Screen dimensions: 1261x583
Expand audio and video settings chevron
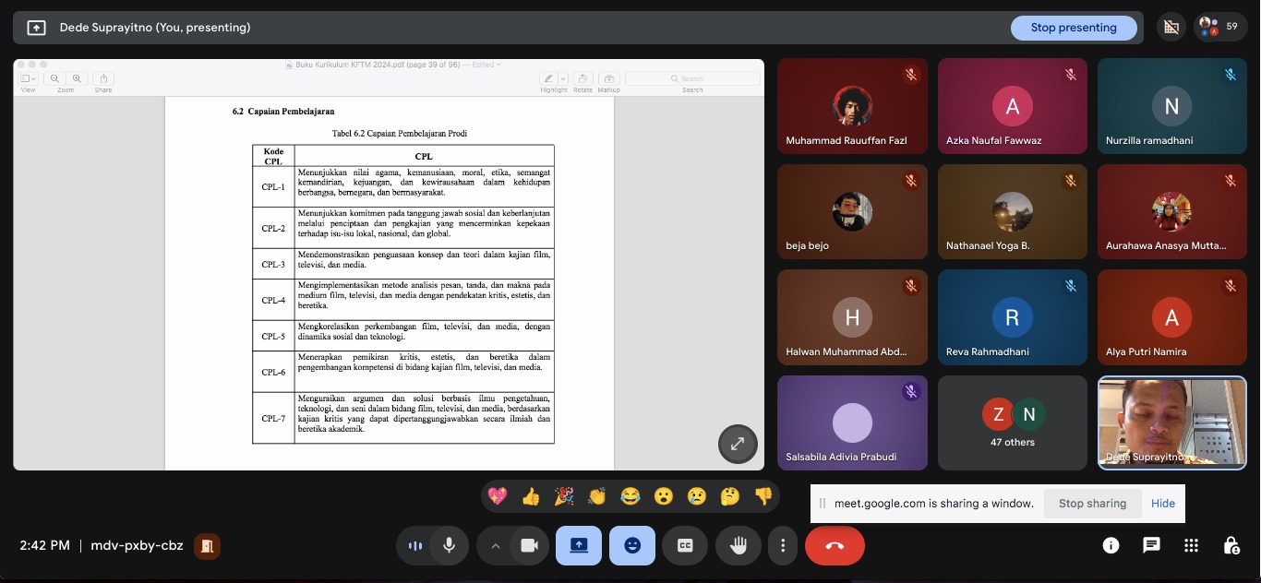point(495,545)
